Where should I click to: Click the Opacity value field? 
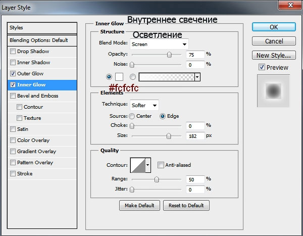pos(195,55)
